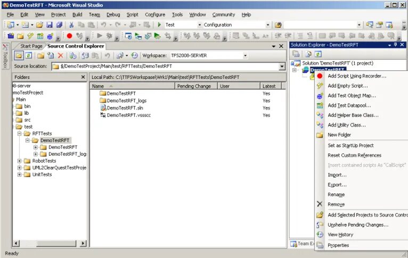Open the Source location path dropdown
Image resolution: width=408 pixels, height=258 pixels.
pos(282,66)
